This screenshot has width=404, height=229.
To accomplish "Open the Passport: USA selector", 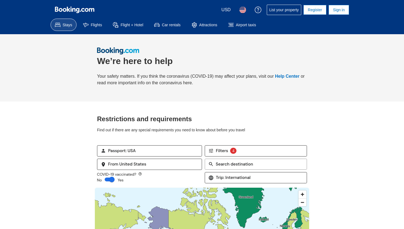I will tap(150, 151).
